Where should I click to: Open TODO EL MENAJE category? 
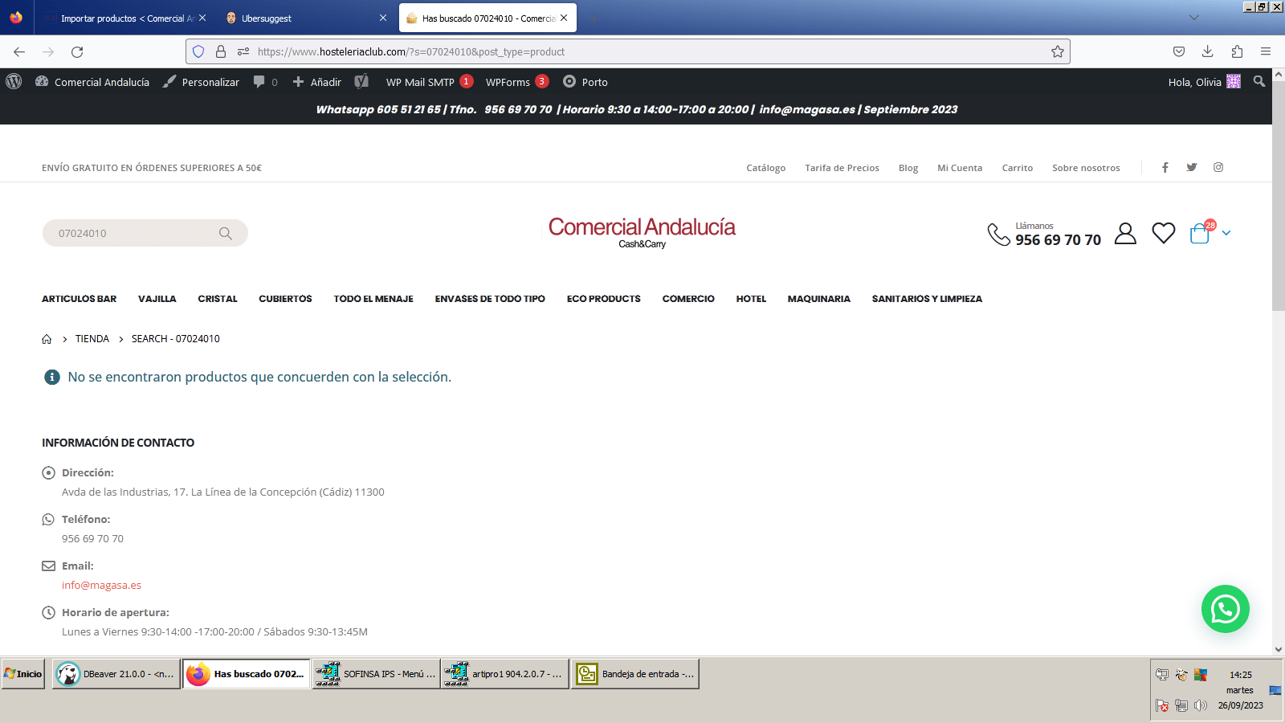coord(373,299)
